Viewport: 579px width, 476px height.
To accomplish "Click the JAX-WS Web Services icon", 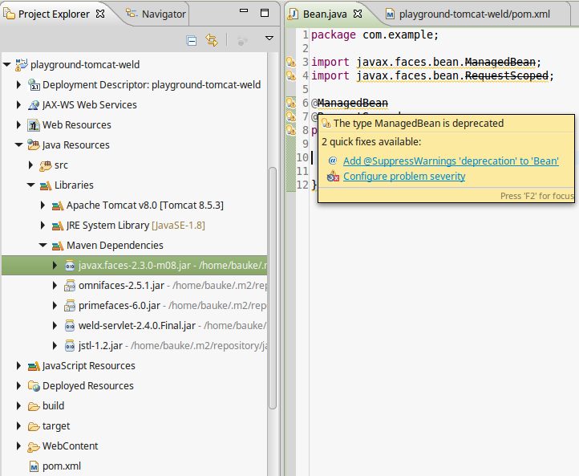I will point(34,105).
